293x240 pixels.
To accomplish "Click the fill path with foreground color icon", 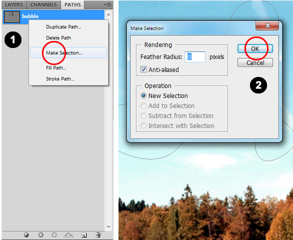I will [26, 235].
